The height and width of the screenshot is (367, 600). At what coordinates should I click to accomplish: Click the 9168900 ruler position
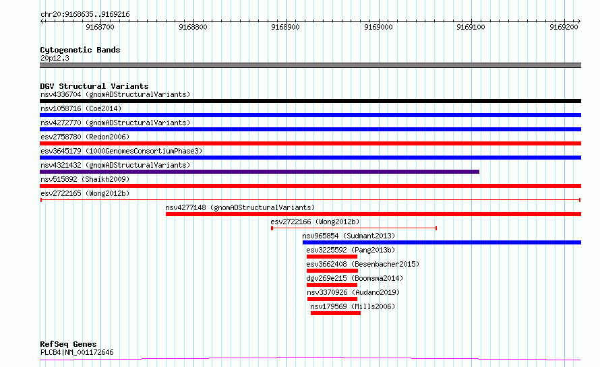(x=285, y=27)
